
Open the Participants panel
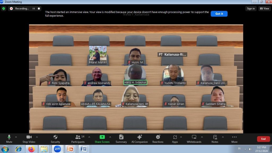(x=78, y=139)
